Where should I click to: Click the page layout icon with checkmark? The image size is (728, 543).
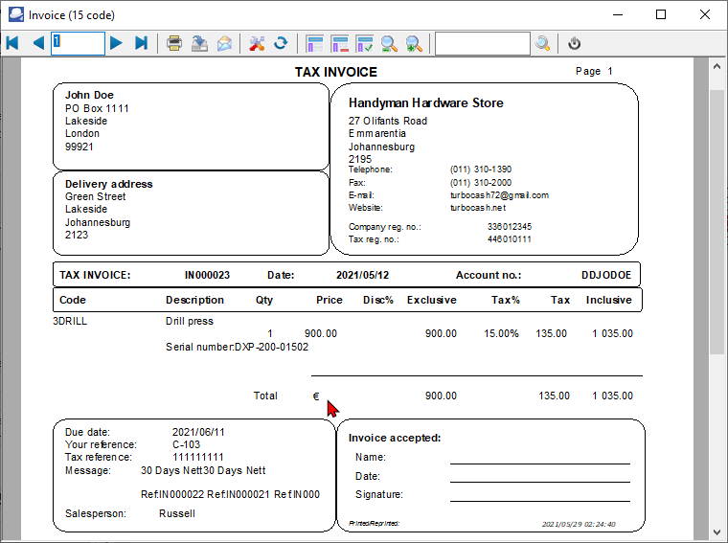[364, 43]
